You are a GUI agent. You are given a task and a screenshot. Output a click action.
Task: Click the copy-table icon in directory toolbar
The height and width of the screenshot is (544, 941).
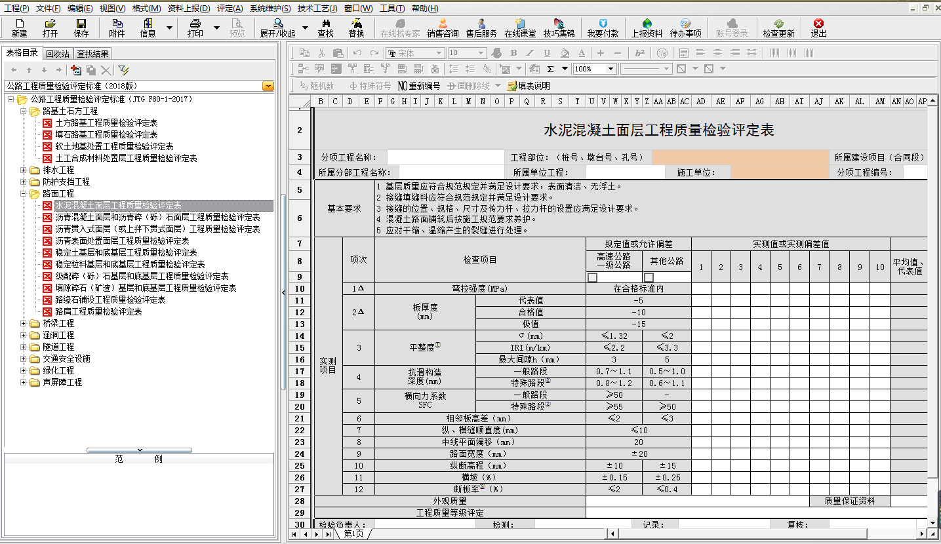[x=91, y=69]
